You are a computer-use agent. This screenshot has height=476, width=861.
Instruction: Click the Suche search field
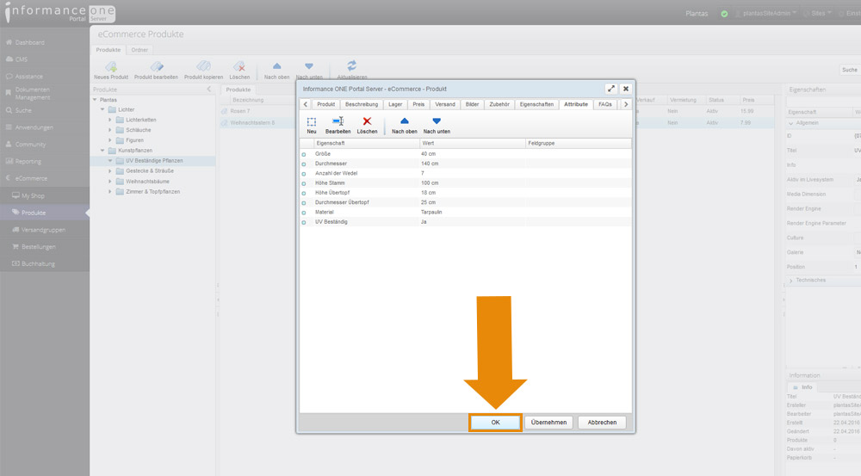tap(850, 70)
